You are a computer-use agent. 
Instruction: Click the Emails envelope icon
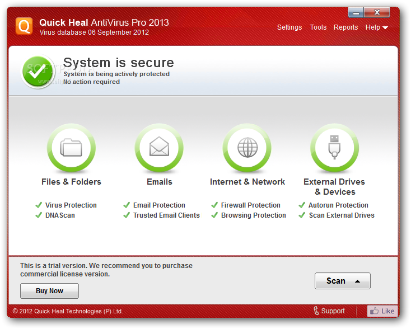pos(159,148)
